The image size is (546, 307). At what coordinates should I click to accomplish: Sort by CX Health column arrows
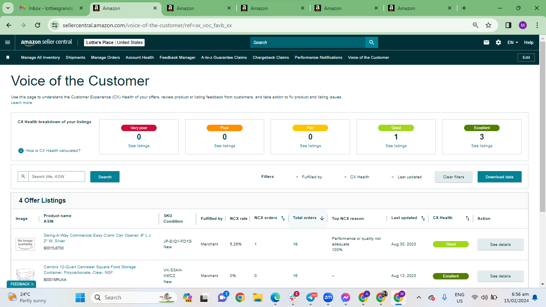pyautogui.click(x=468, y=218)
